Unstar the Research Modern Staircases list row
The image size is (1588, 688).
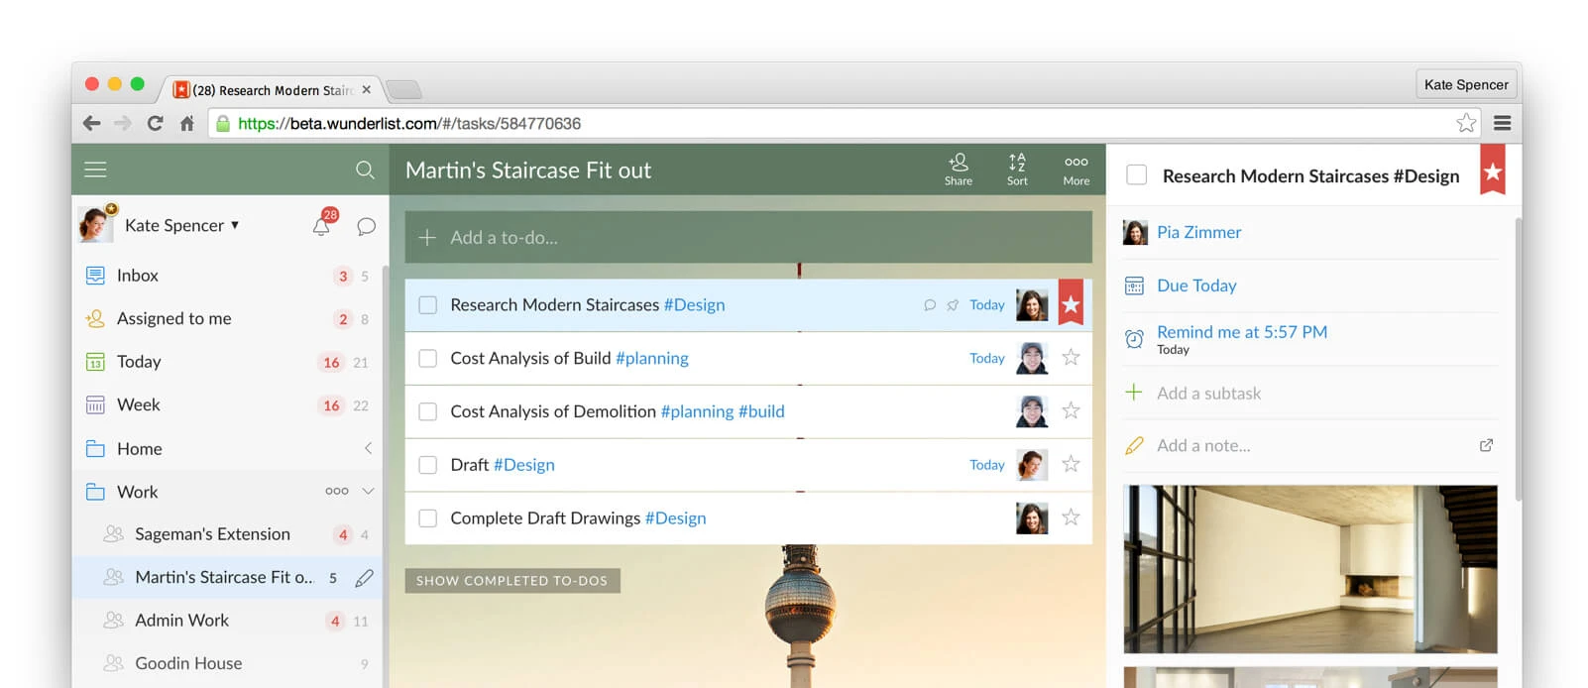pos(1071,302)
